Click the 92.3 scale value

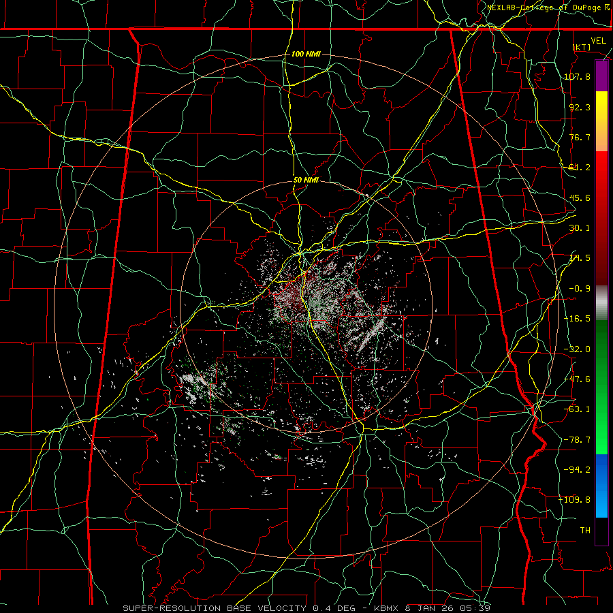pos(580,107)
